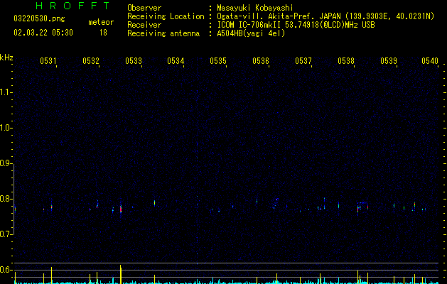The height and width of the screenshot is (284, 447).
Task: Click the 0538 time marker
Action: (x=346, y=61)
